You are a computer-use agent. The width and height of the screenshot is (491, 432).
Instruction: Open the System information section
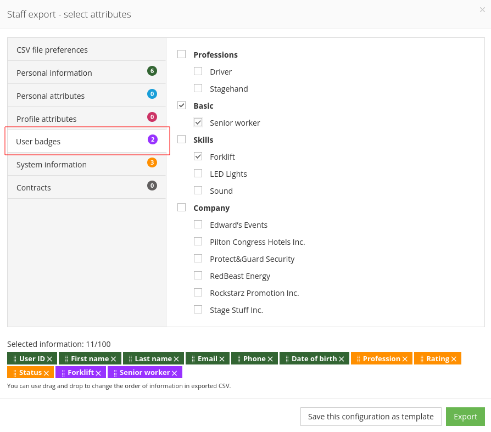click(52, 164)
